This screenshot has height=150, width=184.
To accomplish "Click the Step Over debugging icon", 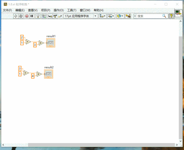I will tap(55, 16).
